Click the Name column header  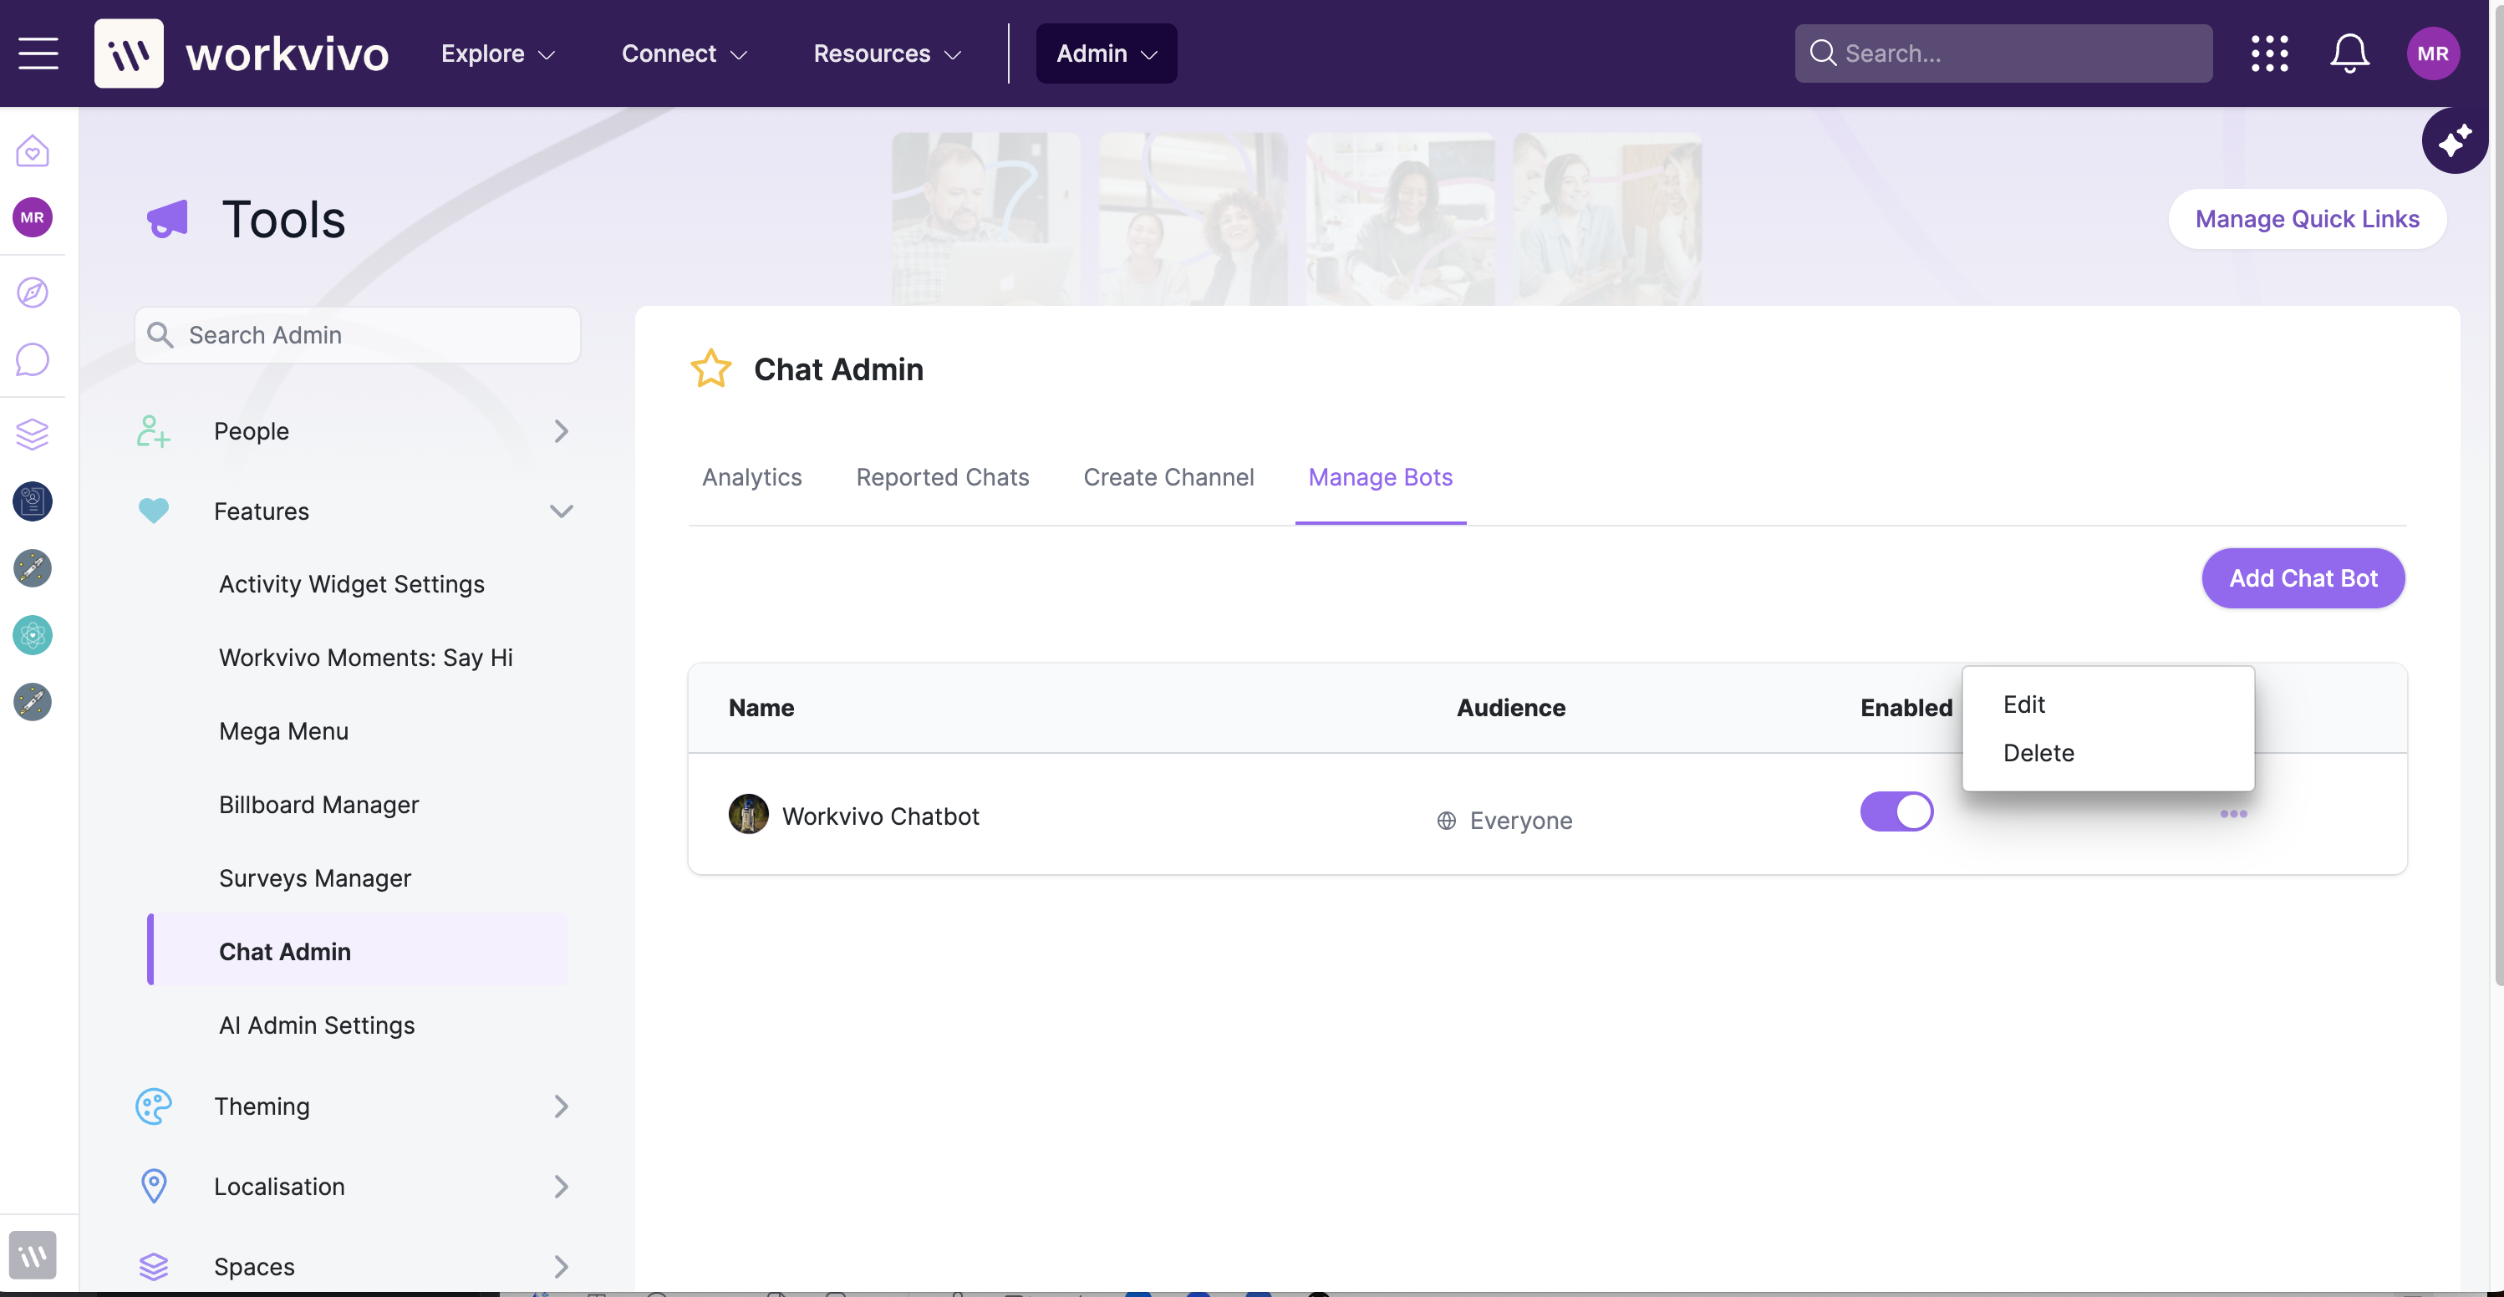pyautogui.click(x=761, y=708)
